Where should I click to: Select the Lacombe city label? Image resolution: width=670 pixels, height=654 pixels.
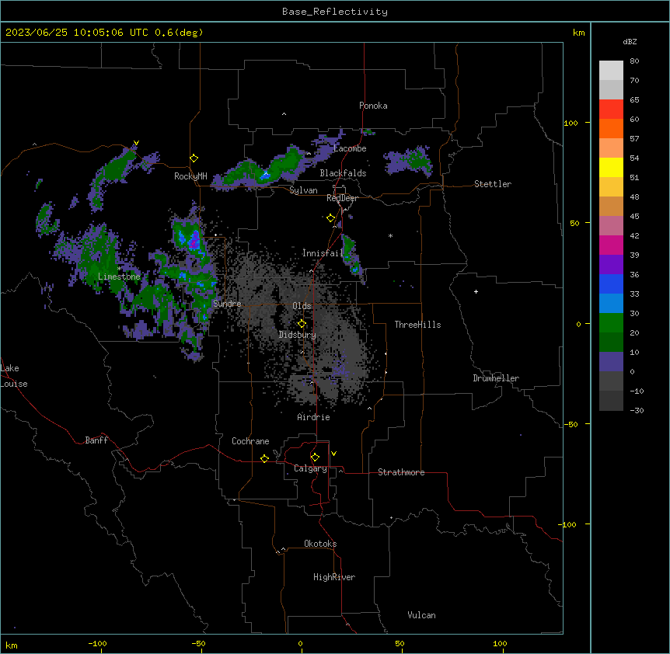(x=350, y=148)
